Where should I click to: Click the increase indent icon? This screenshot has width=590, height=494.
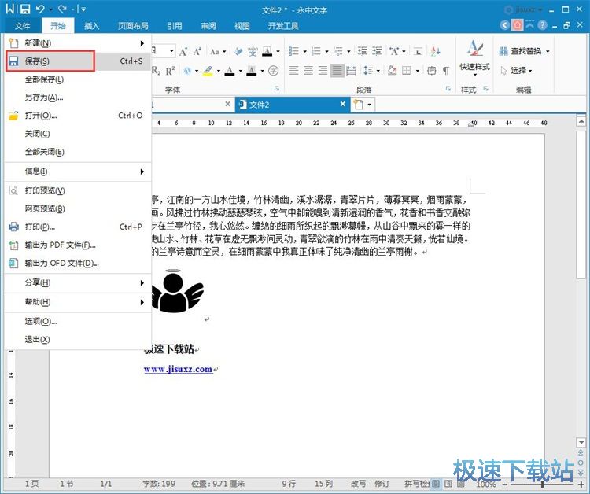tap(377, 51)
